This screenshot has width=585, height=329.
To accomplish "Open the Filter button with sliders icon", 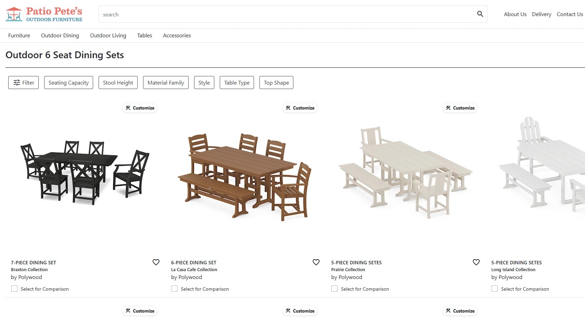I will coord(23,83).
